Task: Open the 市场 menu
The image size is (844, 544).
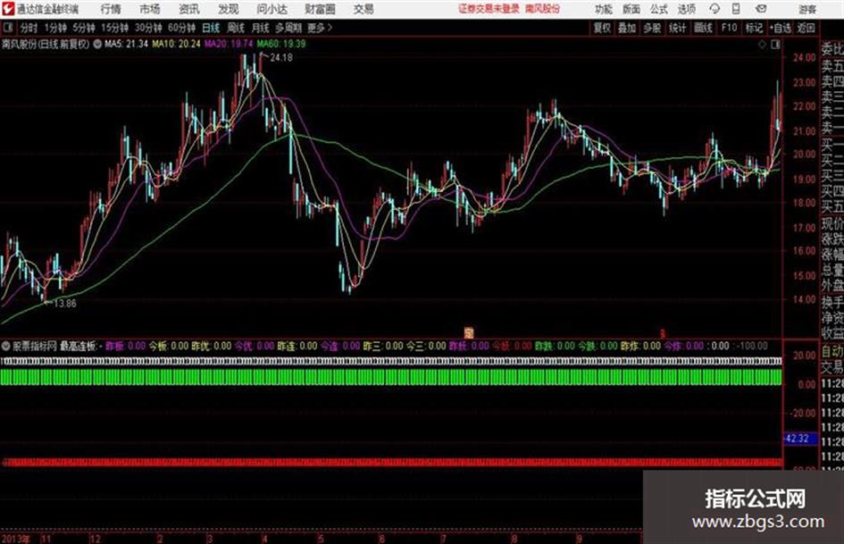Action: [x=150, y=9]
